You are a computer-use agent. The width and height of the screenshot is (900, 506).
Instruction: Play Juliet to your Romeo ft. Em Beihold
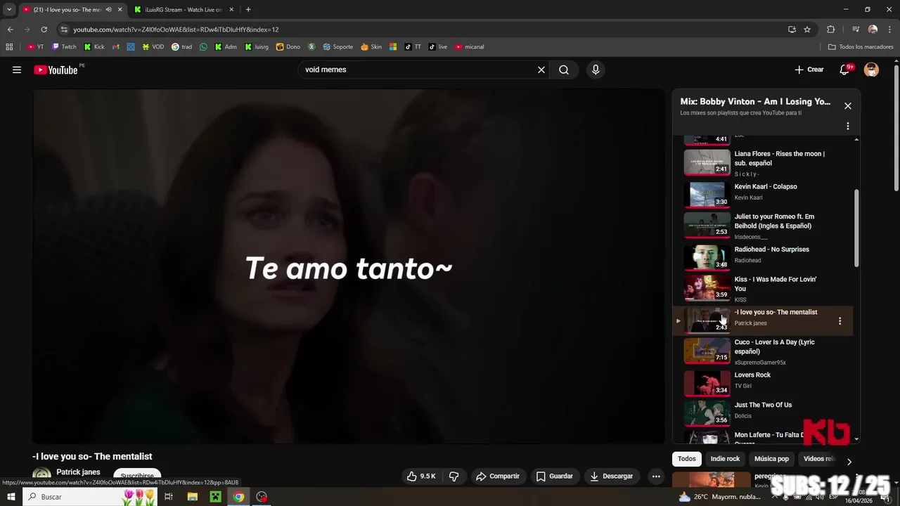coord(763,225)
